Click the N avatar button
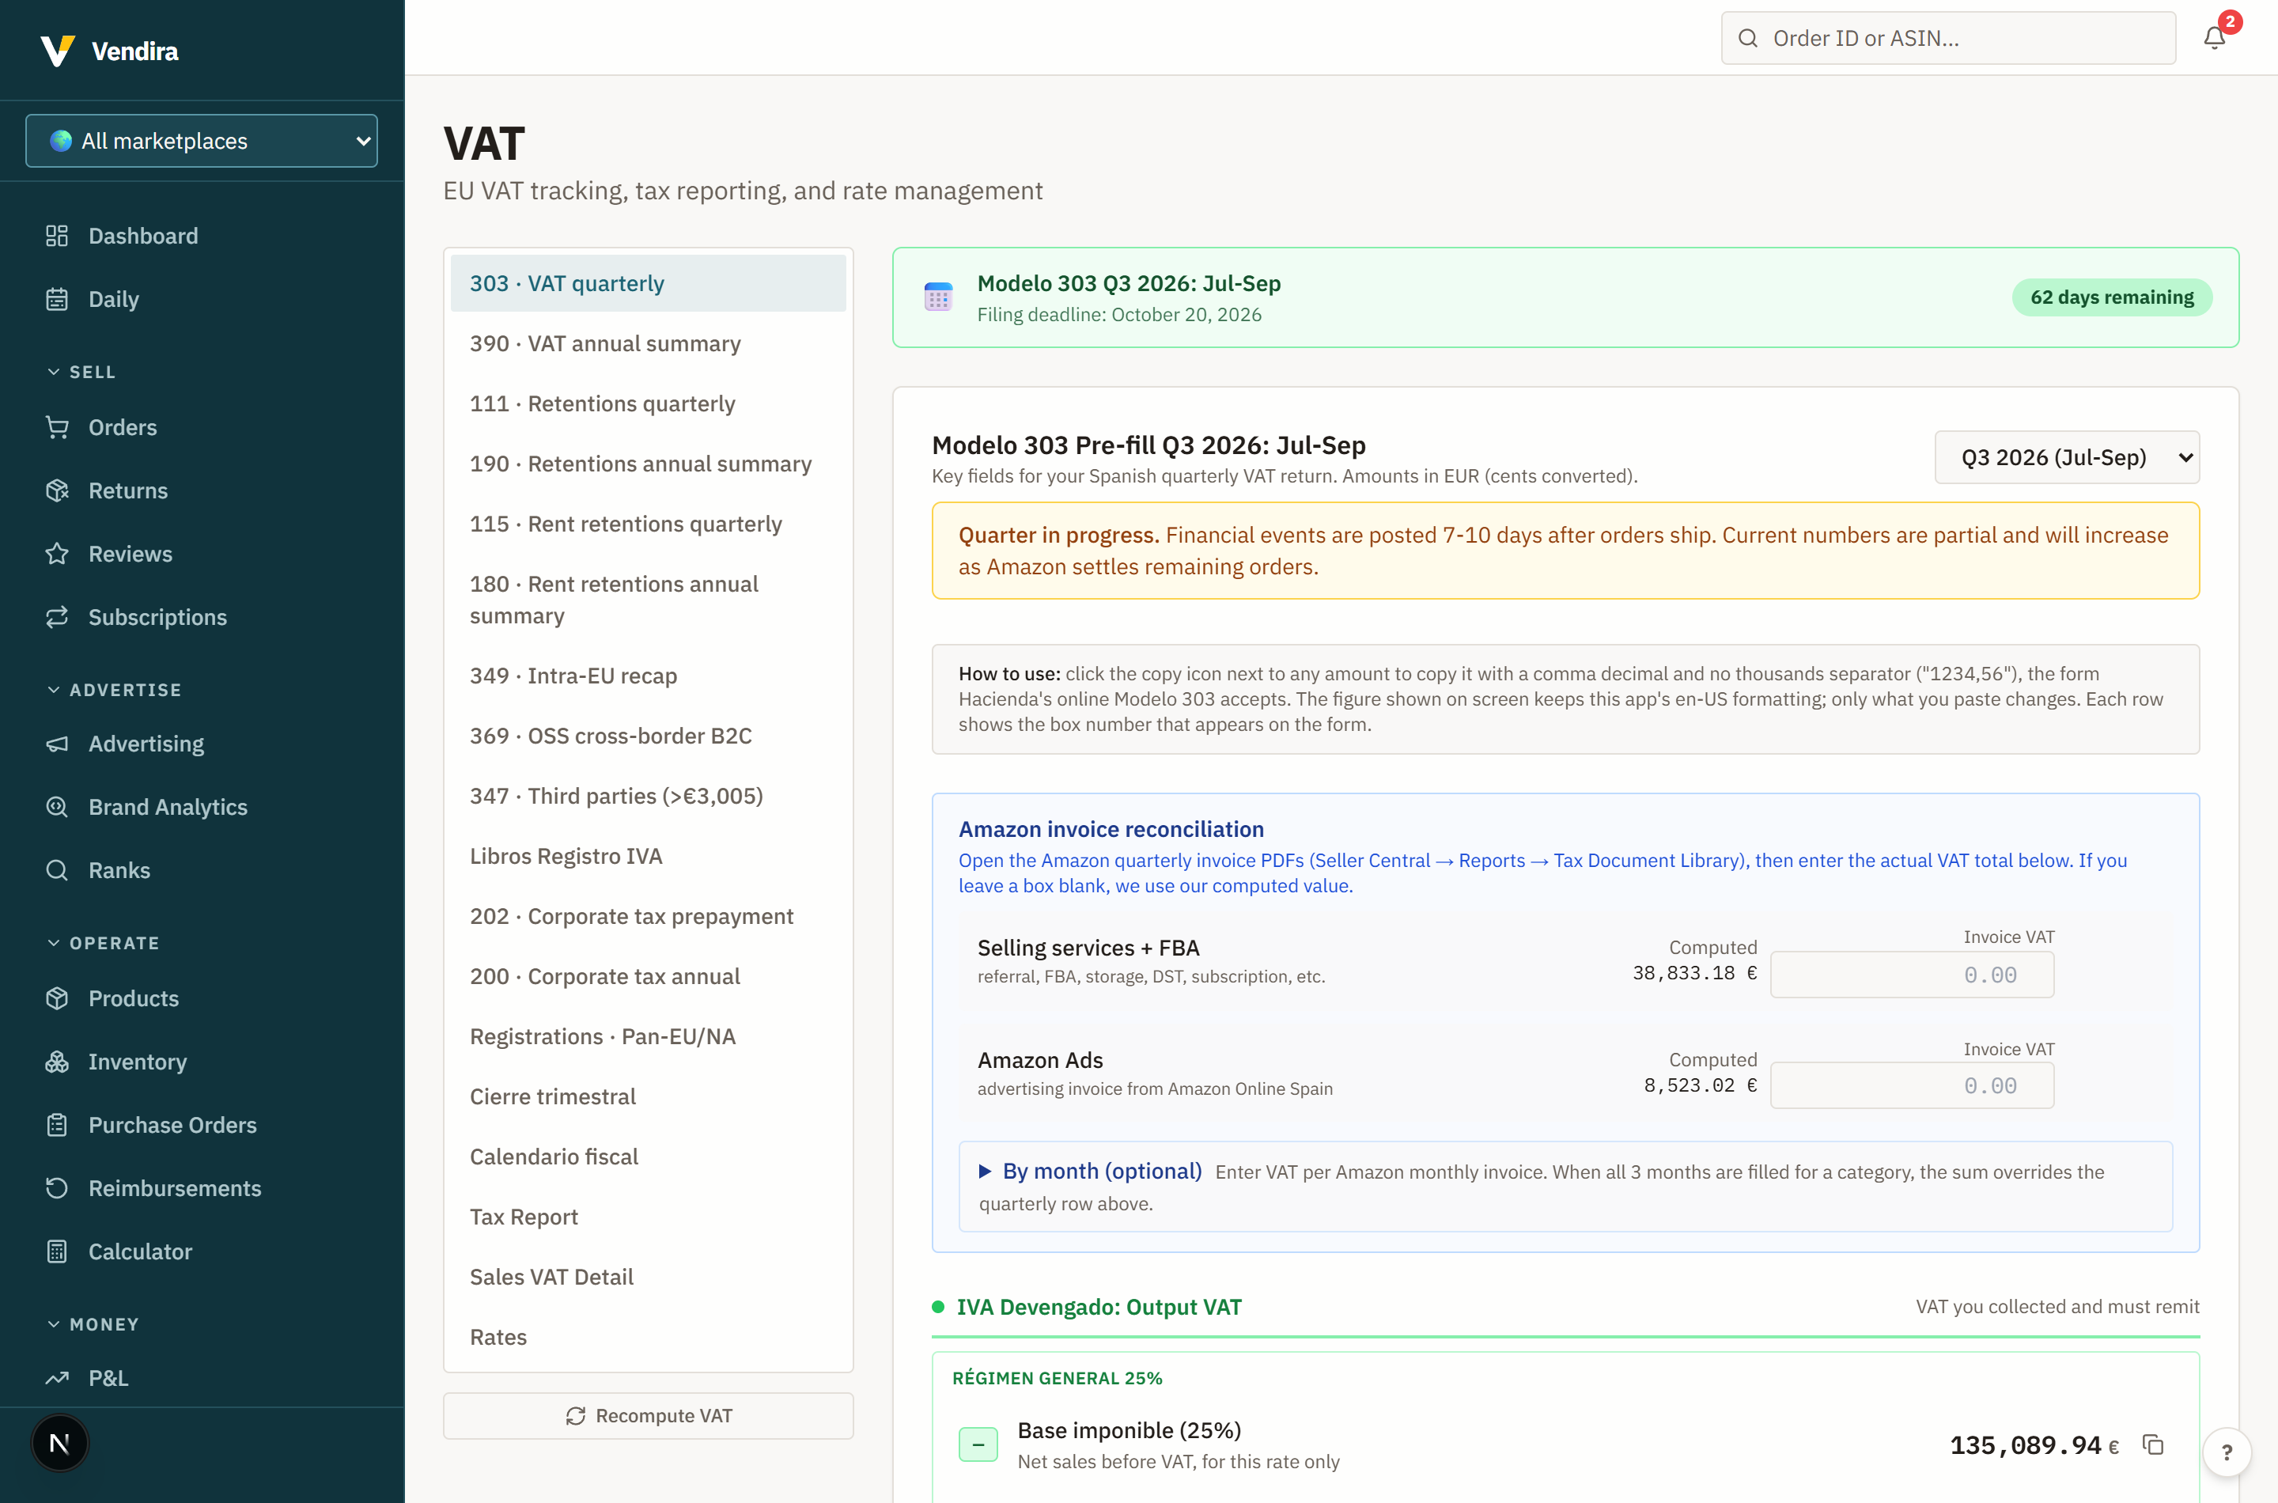Screen dimensions: 2278x1503 point(59,1443)
